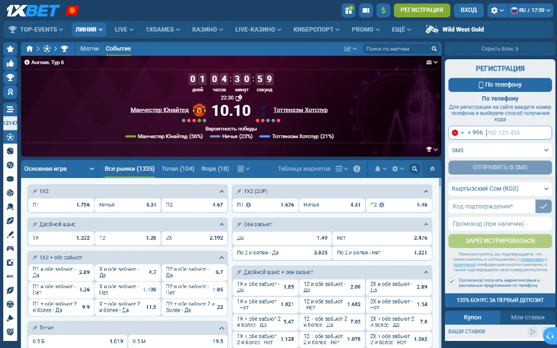Screen dimensions: 557x348
Task: Open the SMS delivery method dropdown
Action: (500, 150)
